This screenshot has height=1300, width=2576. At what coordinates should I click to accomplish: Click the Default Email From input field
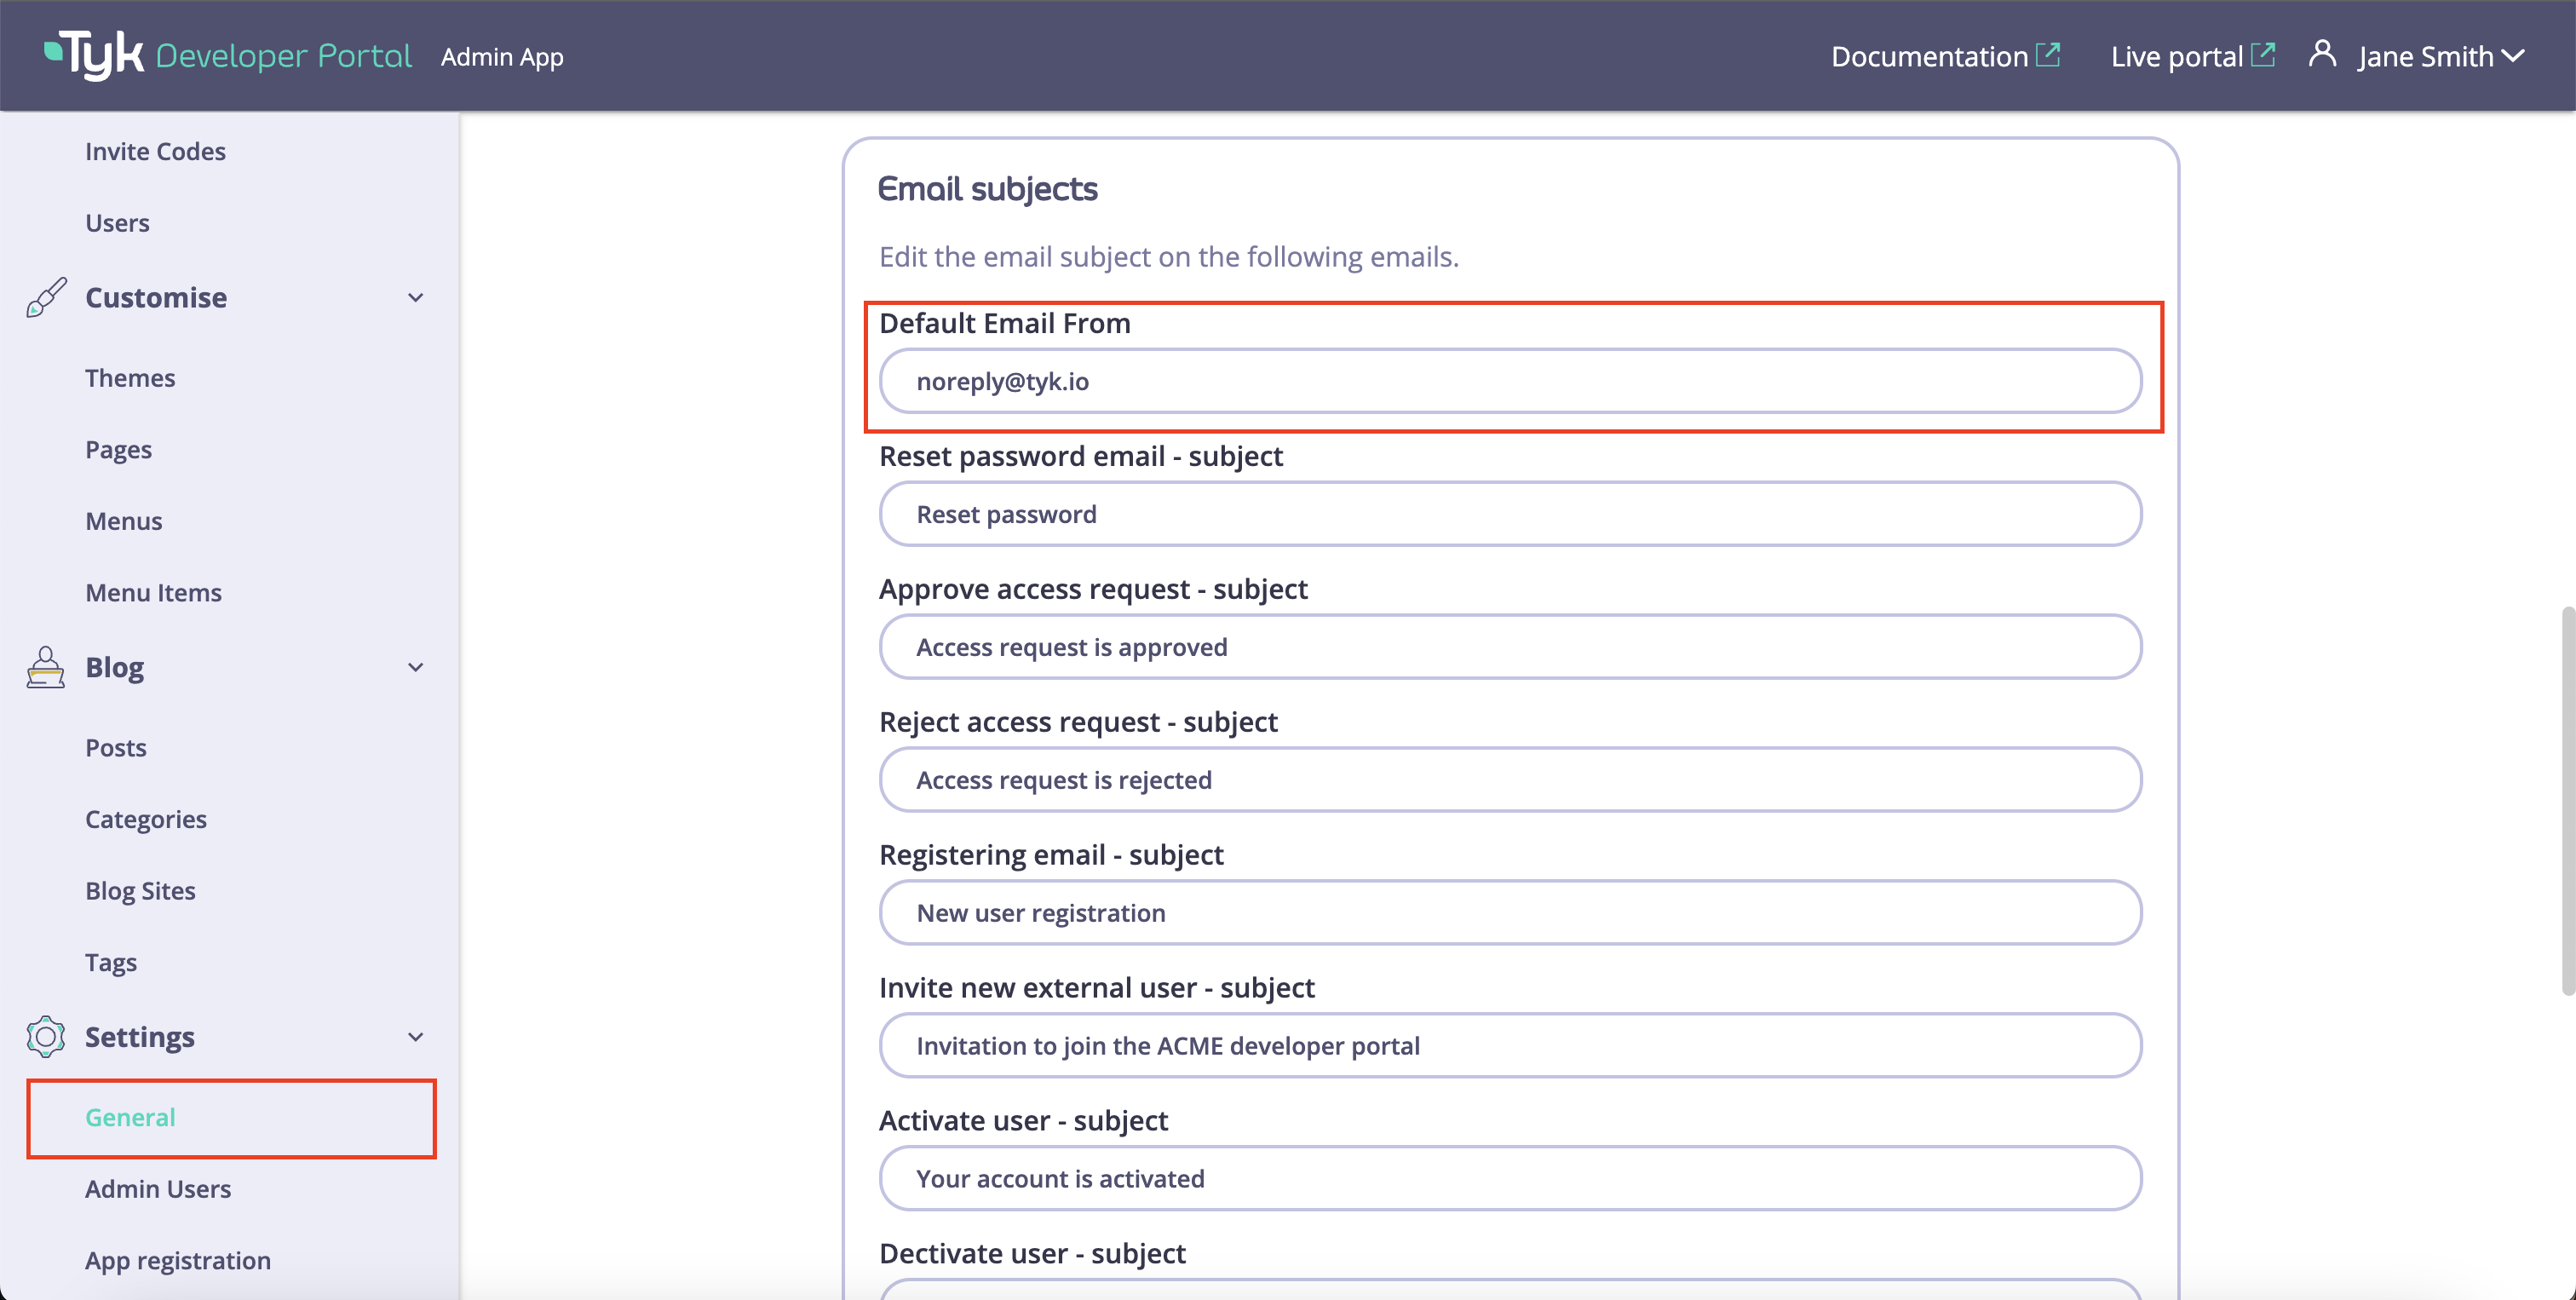[x=1510, y=380]
